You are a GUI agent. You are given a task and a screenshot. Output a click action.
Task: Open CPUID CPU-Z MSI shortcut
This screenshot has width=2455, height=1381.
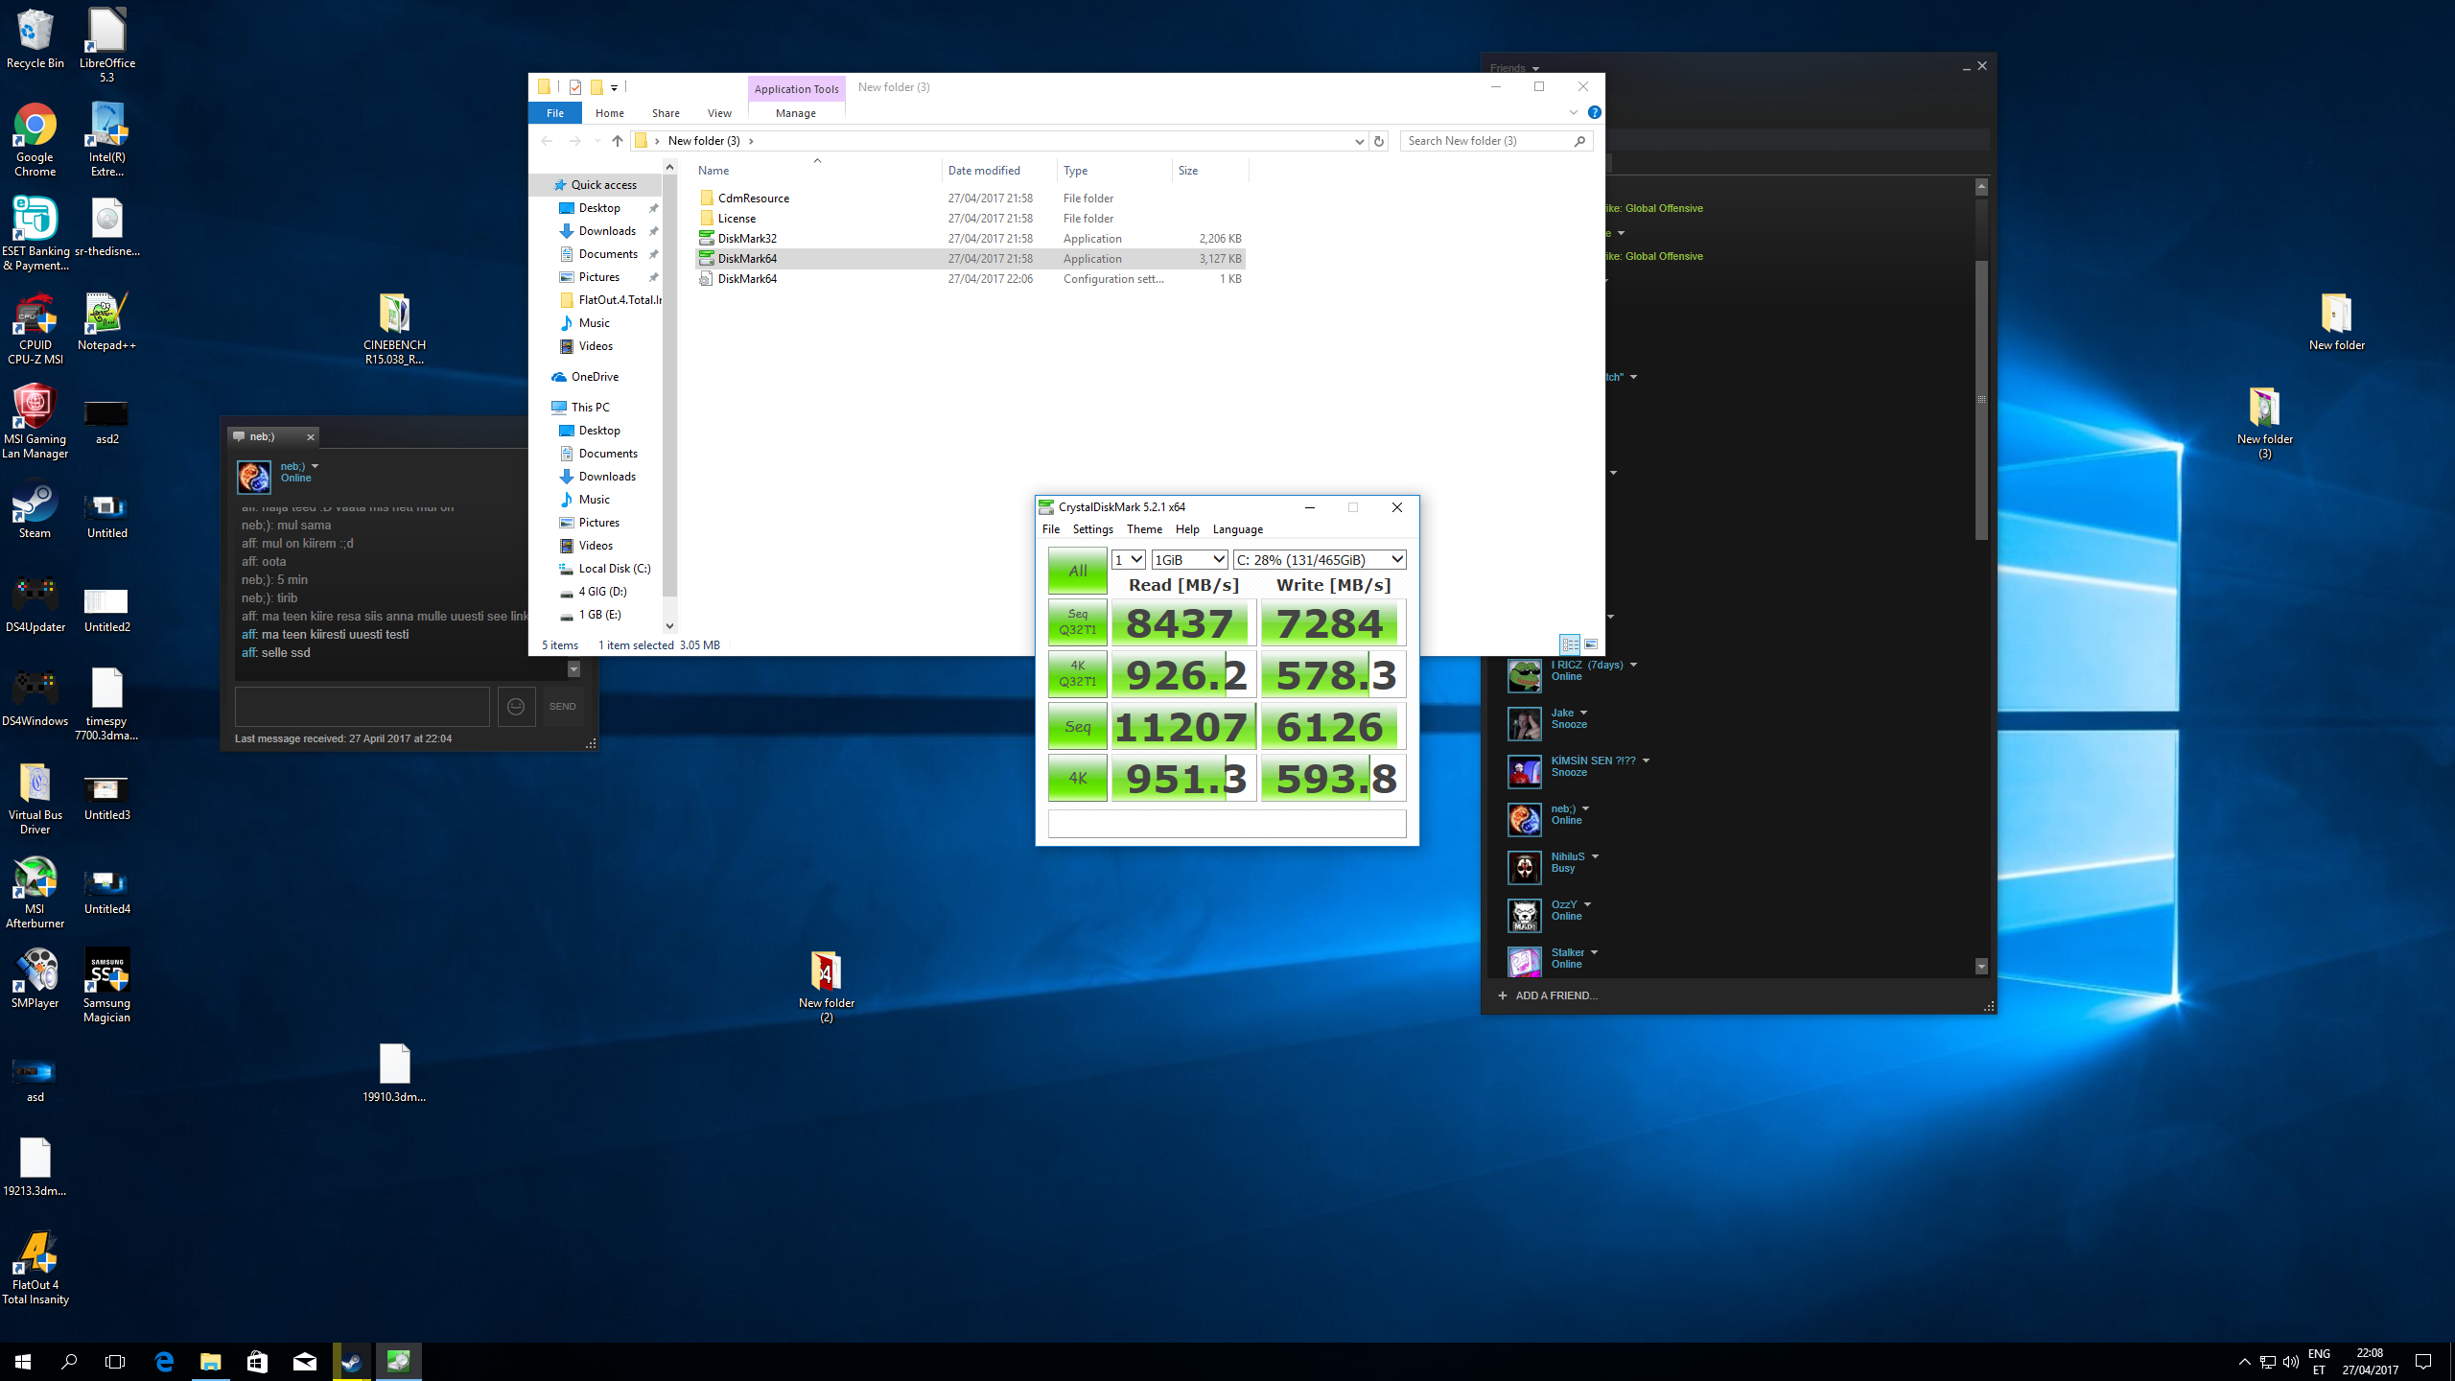[35, 328]
